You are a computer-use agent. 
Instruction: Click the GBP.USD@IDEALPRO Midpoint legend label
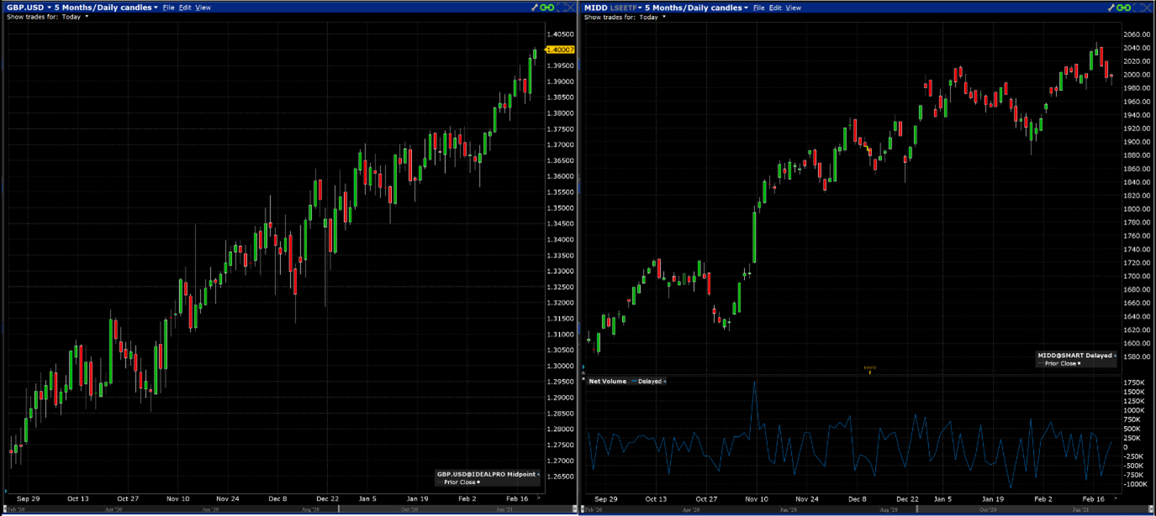tap(485, 474)
